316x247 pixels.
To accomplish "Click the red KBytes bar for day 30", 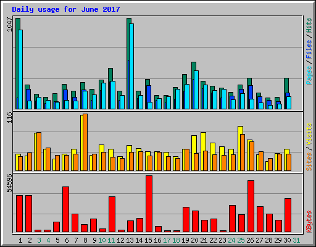I will (288, 215).
